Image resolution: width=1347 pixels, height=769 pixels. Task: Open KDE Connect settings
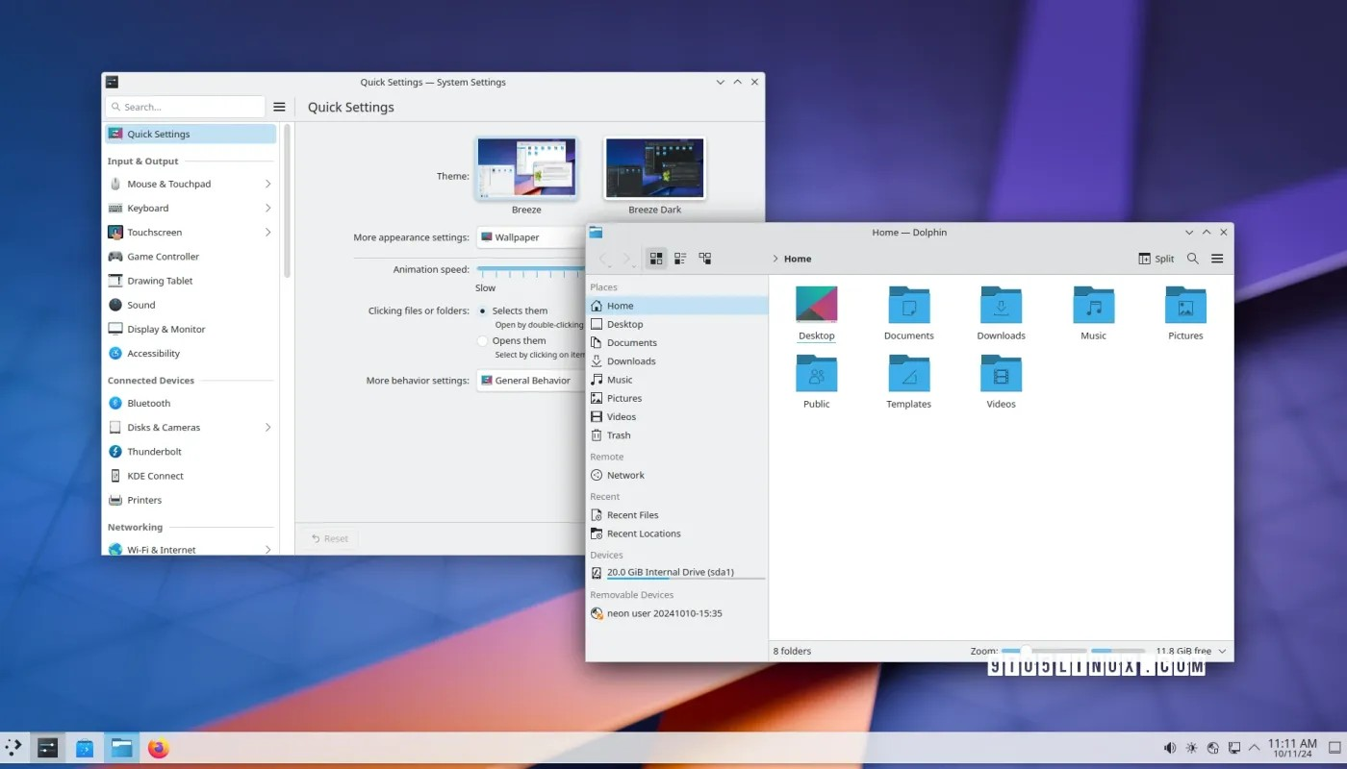[156, 475]
